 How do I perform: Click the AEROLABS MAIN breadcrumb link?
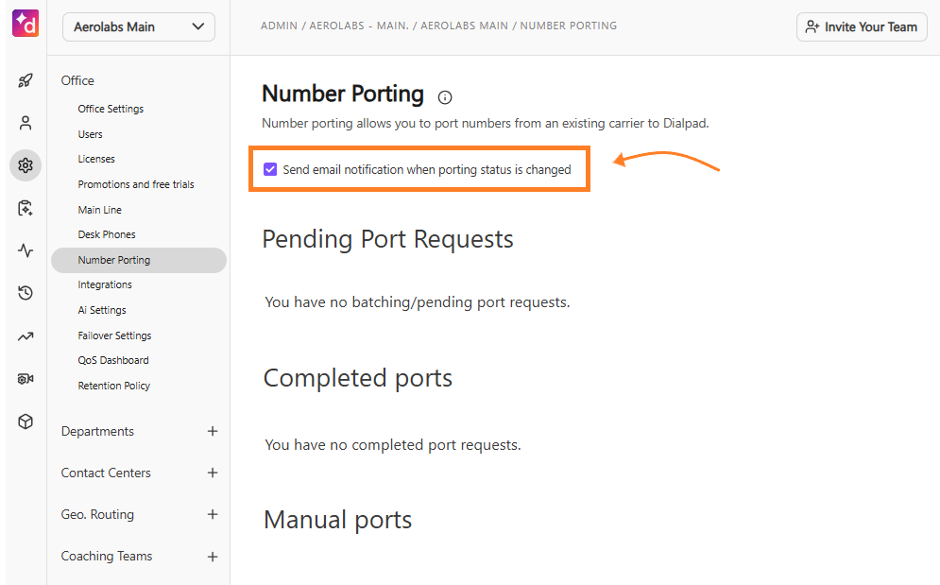464,26
